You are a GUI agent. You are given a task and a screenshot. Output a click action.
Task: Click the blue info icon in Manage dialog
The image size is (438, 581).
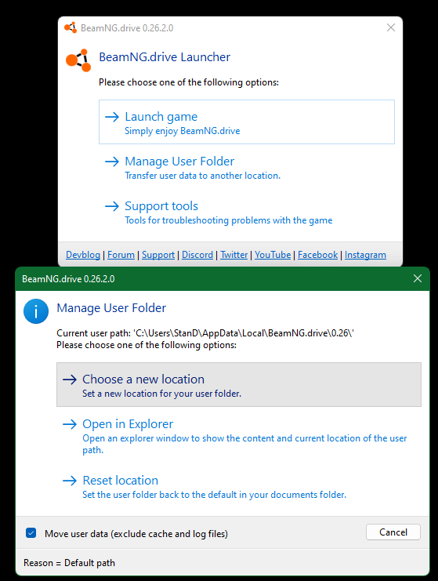(36, 311)
